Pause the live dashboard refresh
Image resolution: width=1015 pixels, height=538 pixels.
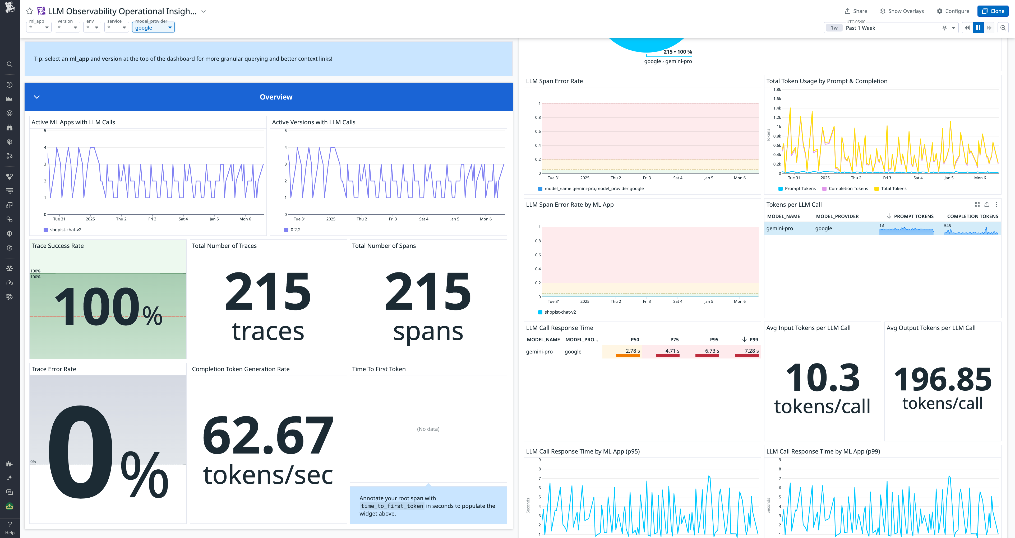[978, 27]
